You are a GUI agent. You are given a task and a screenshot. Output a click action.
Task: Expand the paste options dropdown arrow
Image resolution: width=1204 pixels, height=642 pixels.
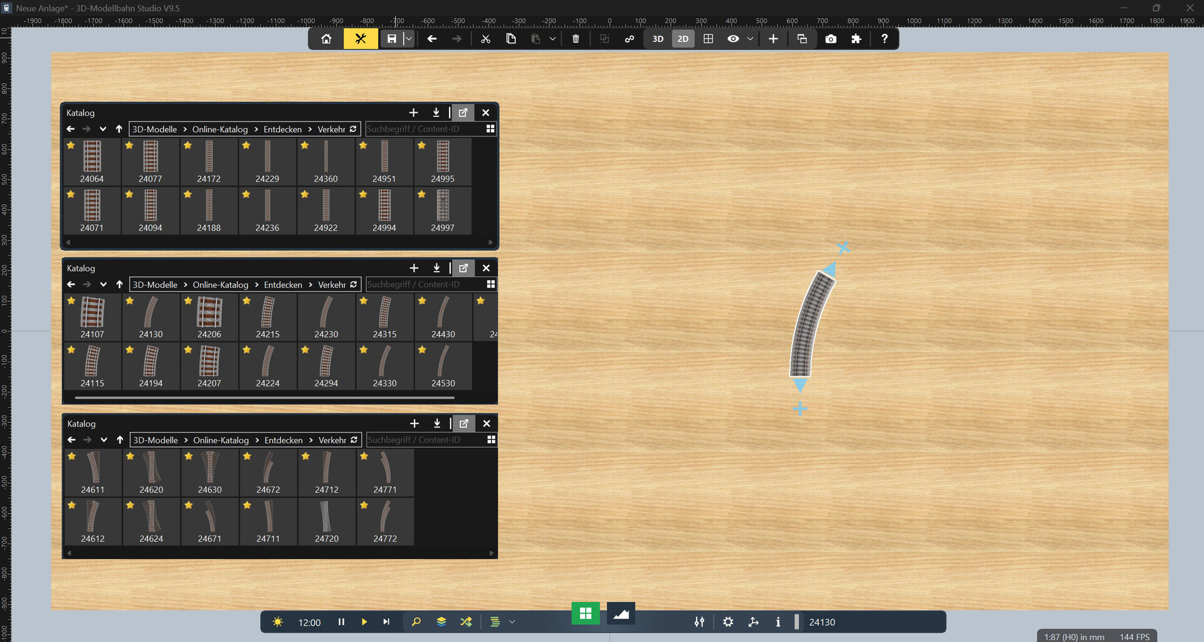[552, 39]
